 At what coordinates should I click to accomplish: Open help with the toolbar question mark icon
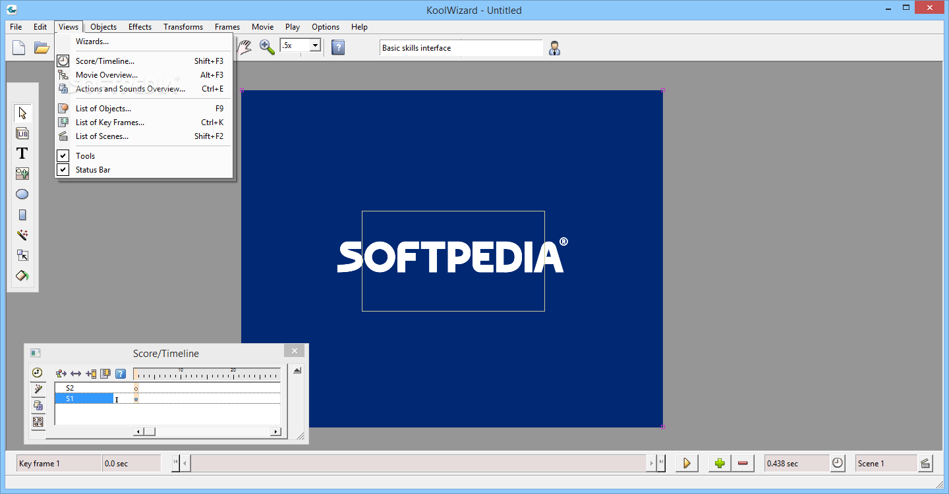pyautogui.click(x=338, y=47)
